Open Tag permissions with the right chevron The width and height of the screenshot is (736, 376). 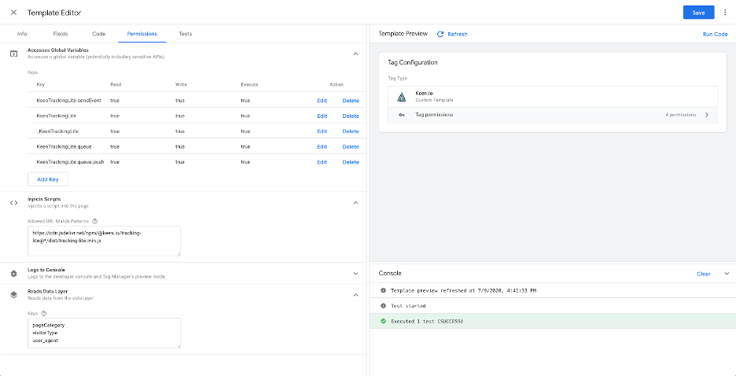pos(707,115)
